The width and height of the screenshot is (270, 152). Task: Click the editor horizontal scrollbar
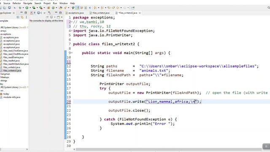[169, 149]
